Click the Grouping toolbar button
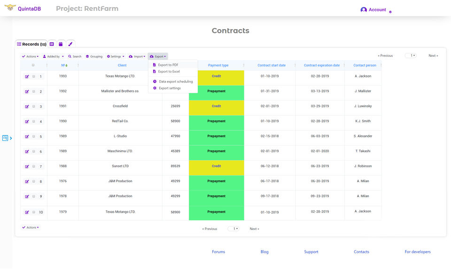 pos(94,56)
